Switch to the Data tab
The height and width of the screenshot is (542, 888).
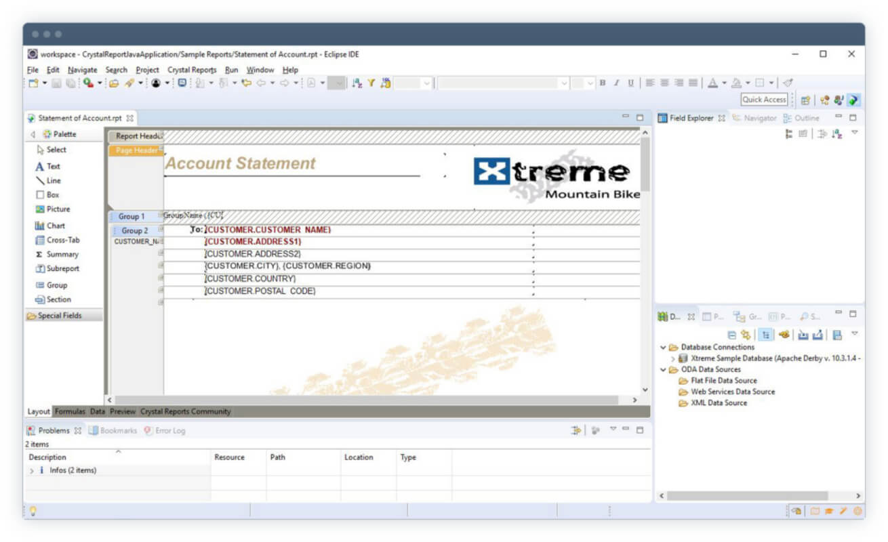coord(98,411)
